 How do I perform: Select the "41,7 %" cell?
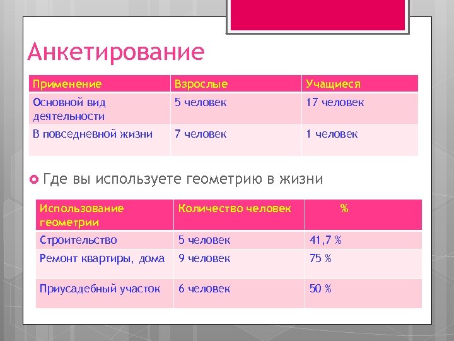363,240
